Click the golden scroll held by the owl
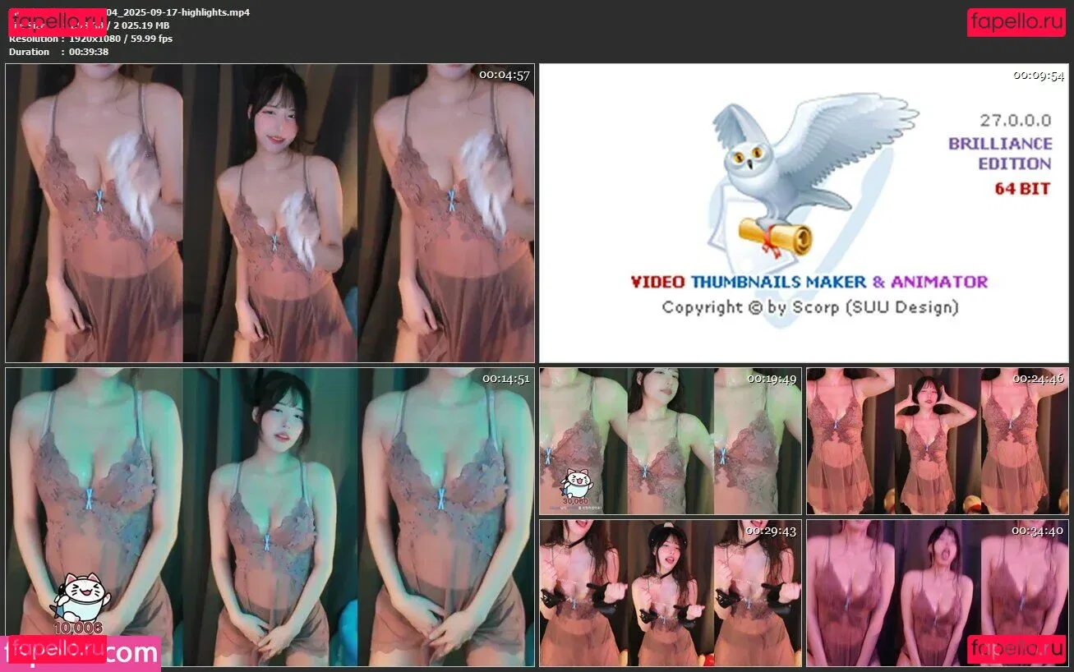This screenshot has width=1074, height=672. point(775,235)
